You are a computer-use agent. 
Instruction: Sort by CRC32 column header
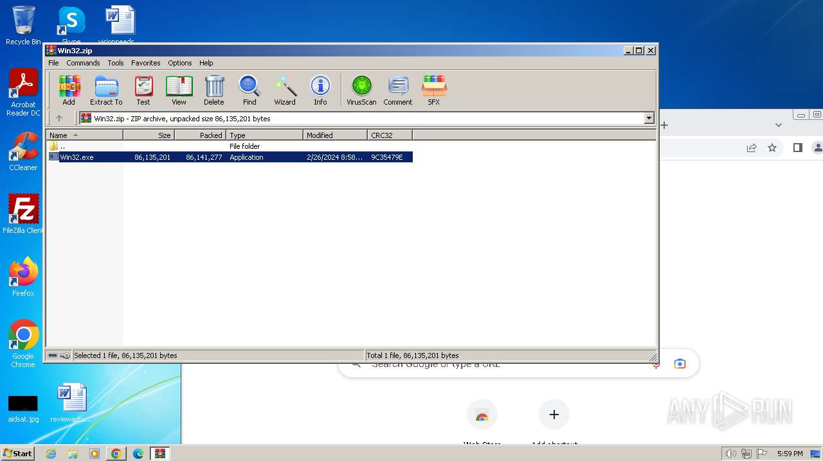click(x=390, y=135)
